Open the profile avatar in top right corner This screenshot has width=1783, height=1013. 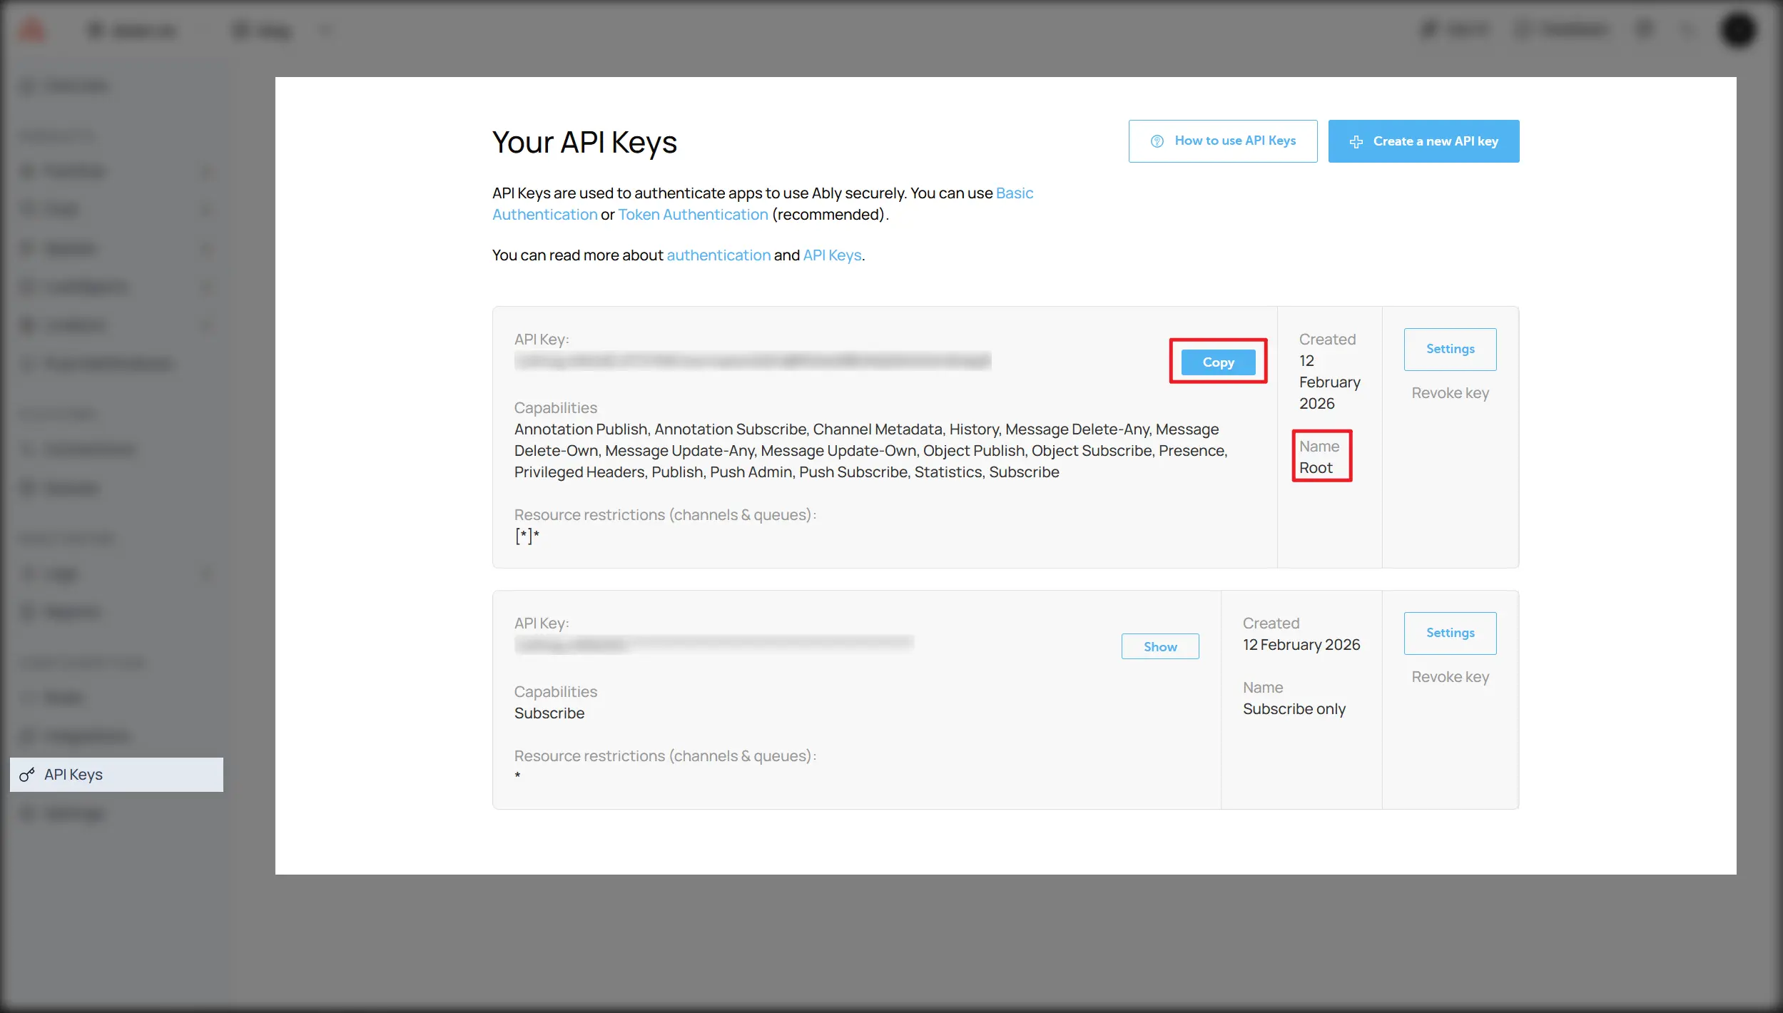tap(1738, 30)
